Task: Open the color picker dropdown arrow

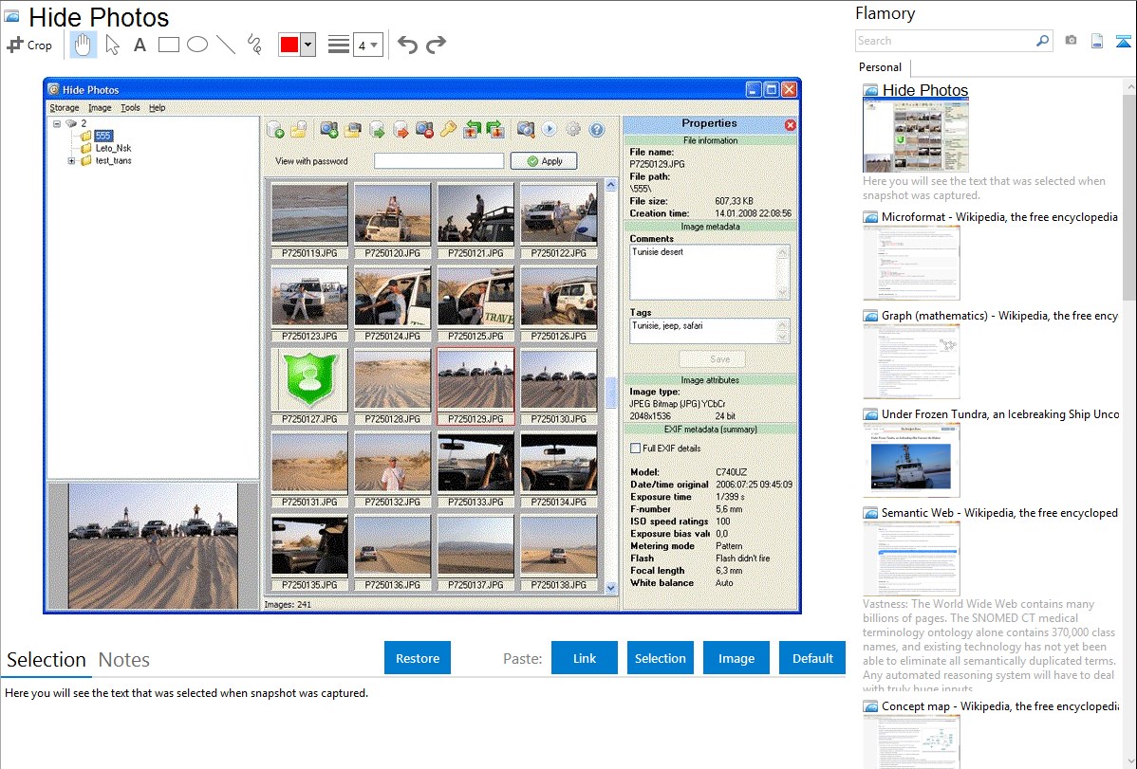Action: pyautogui.click(x=308, y=45)
